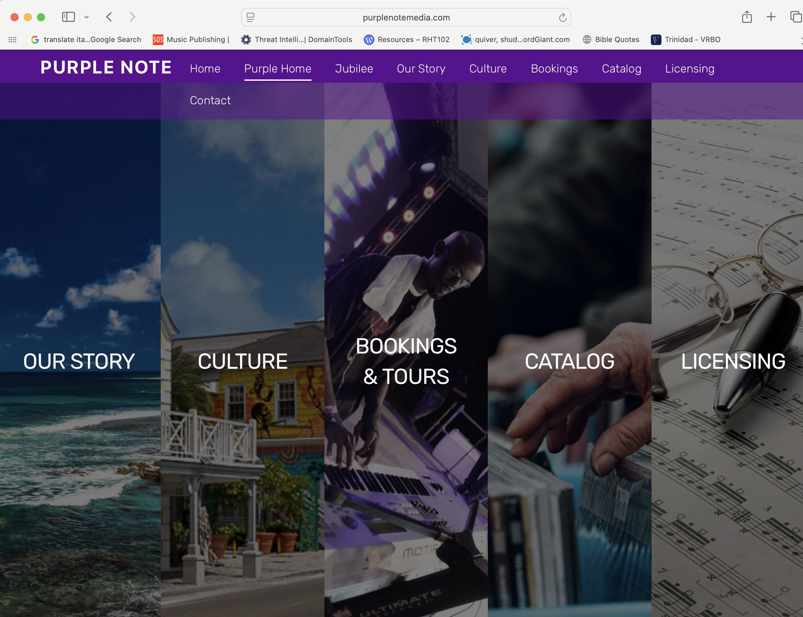Open the Bible Quotes bookmark
The image size is (803, 617).
click(612, 40)
